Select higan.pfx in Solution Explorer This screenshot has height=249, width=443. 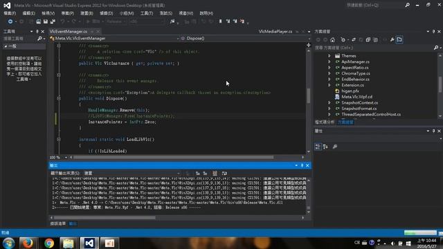pos(350,91)
